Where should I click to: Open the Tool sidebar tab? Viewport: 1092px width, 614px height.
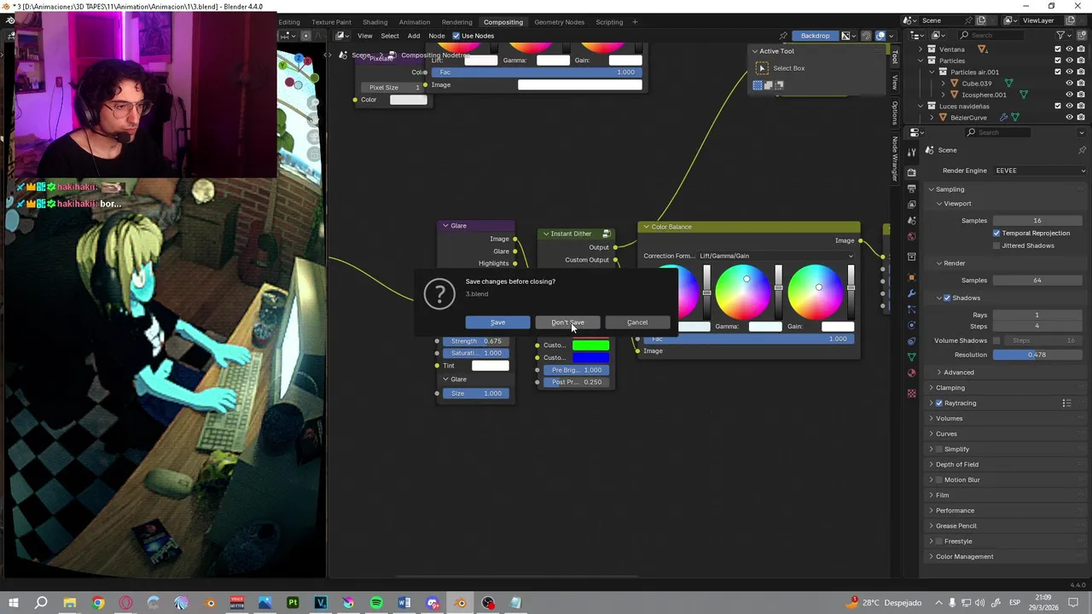[895, 56]
